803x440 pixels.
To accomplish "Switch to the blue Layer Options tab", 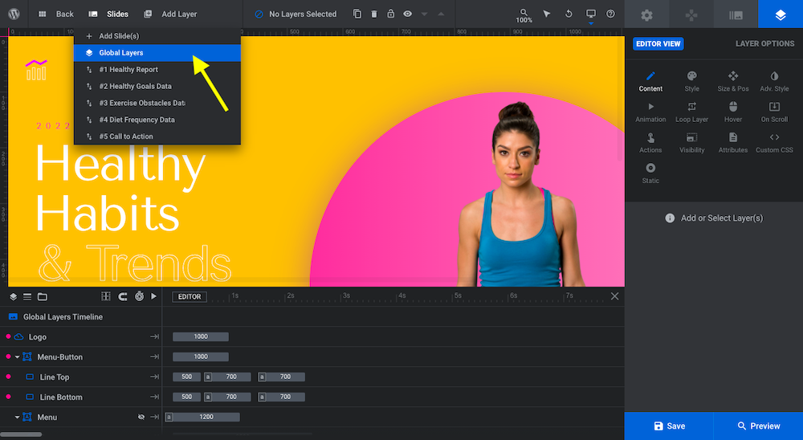I will click(781, 15).
